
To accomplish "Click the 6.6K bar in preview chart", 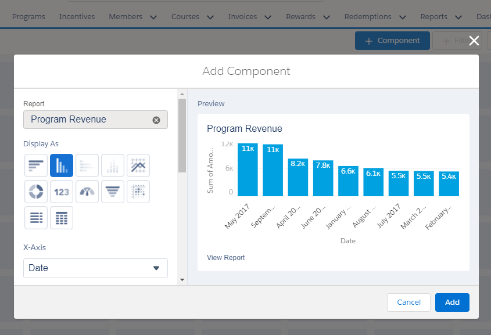I will tap(348, 181).
